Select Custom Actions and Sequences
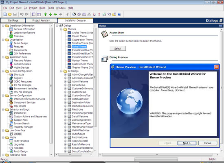Image resolution: width=224 pixels, height=163 pixels. [x=30, y=117]
